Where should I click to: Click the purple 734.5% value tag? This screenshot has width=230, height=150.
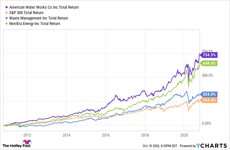210,55
